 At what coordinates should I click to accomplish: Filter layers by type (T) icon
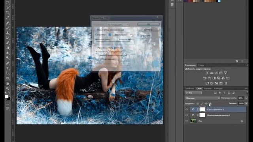click(x=225, y=93)
